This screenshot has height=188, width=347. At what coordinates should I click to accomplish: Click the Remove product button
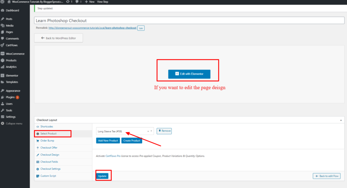click(x=164, y=131)
